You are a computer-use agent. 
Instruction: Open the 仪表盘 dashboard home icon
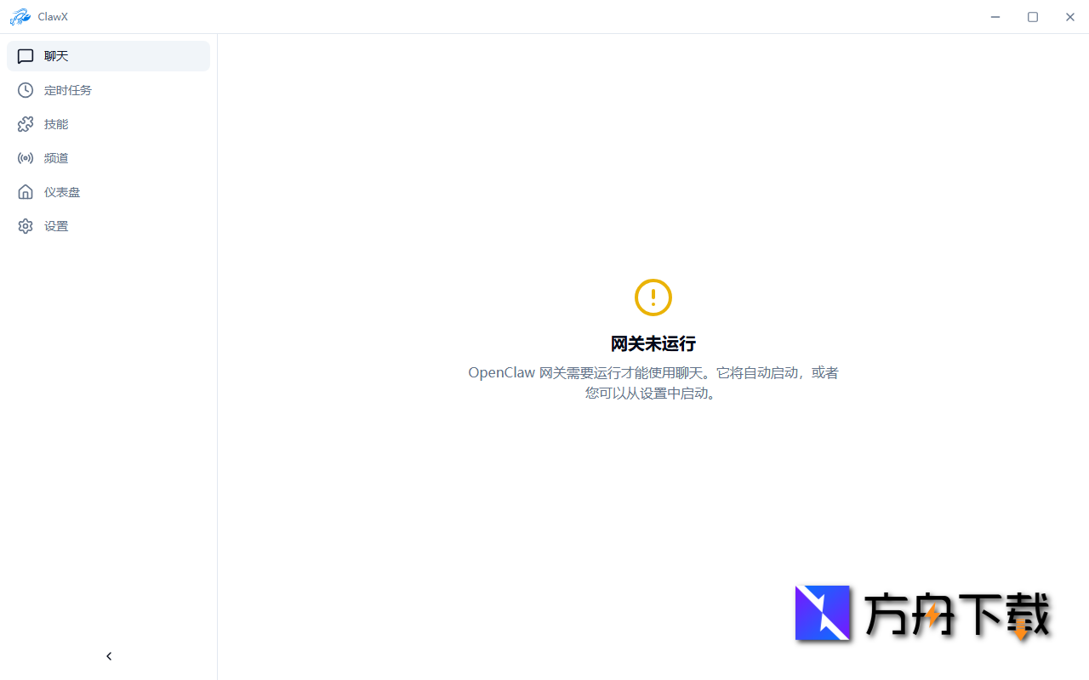click(26, 192)
